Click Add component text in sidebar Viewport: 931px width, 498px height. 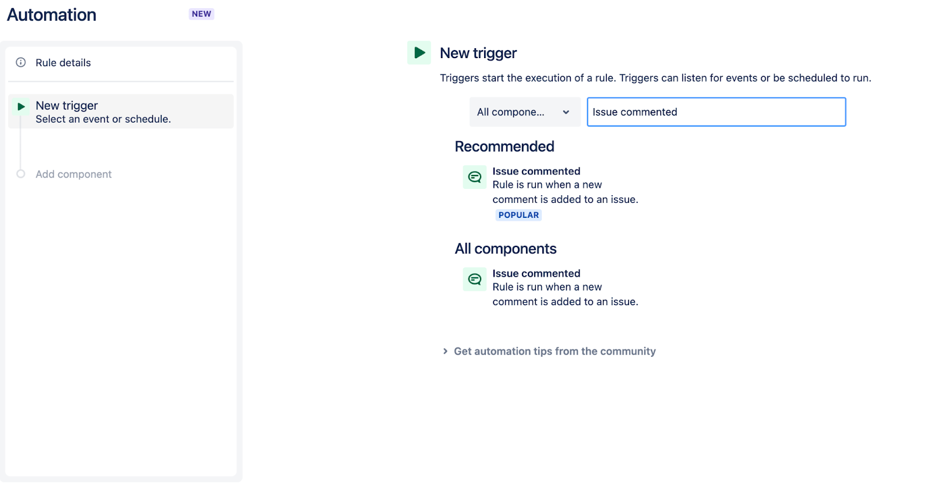tap(73, 174)
